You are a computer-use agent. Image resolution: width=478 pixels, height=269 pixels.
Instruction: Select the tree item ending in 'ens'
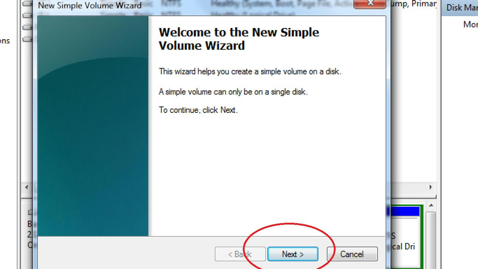[5, 41]
